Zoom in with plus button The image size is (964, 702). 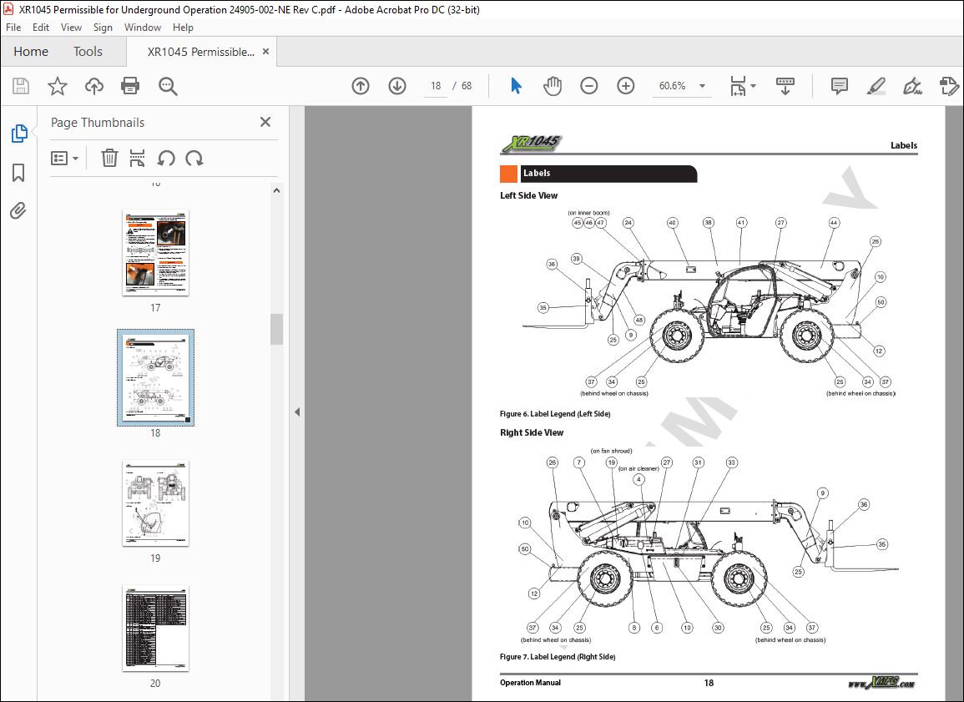point(626,86)
